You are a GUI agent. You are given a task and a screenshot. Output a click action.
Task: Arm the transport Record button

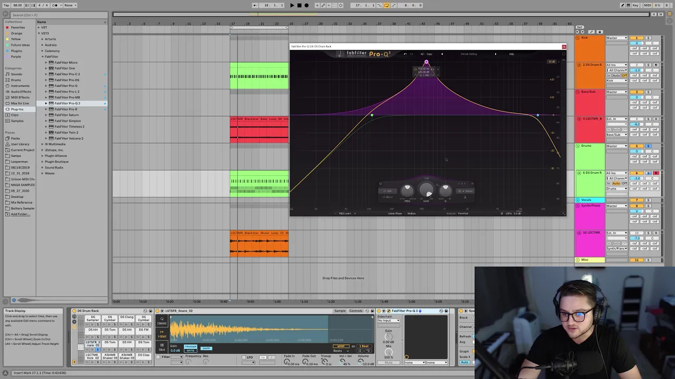tap(306, 5)
